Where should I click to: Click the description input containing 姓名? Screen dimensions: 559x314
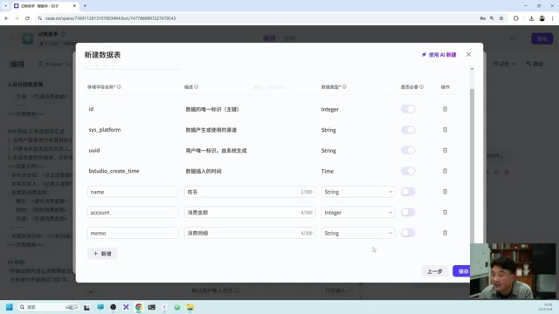tap(250, 192)
